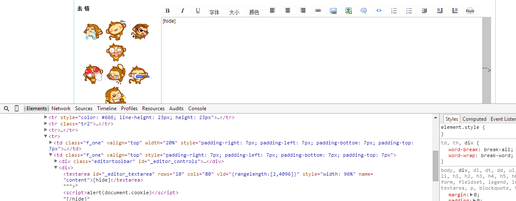Toggle bold formatting in editor toolbar
Image resolution: width=516 pixels, height=201 pixels.
pyautogui.click(x=167, y=11)
